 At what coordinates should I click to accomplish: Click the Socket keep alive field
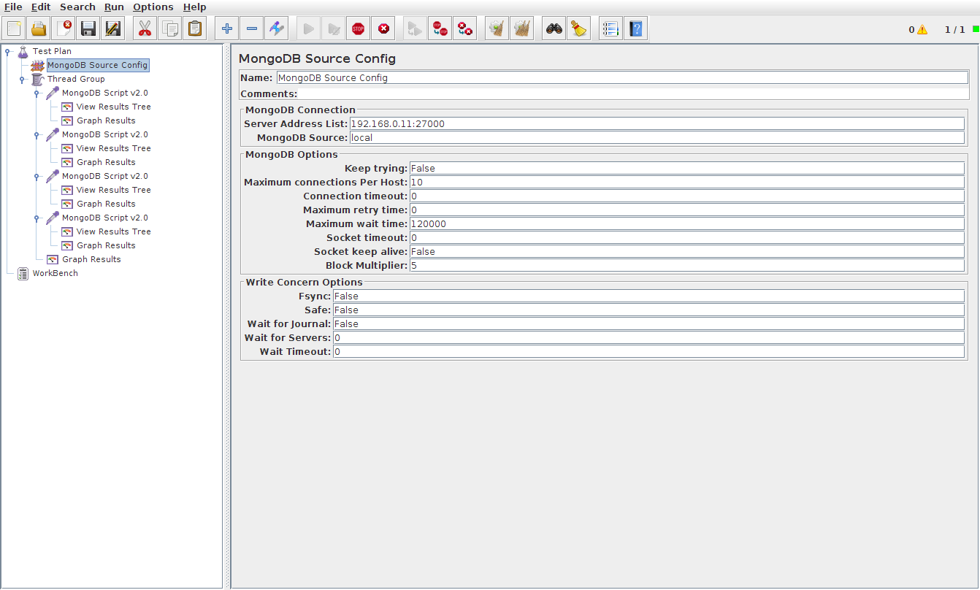click(x=687, y=251)
